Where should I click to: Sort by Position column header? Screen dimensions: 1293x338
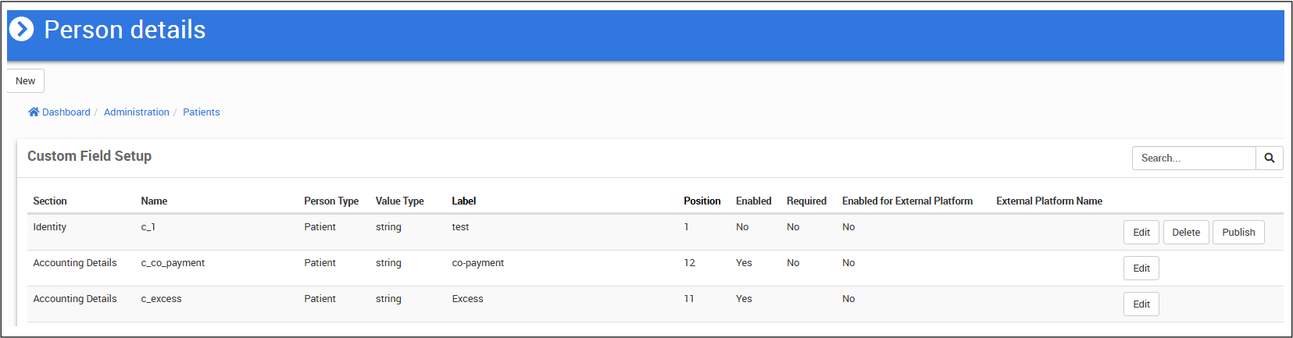point(702,201)
